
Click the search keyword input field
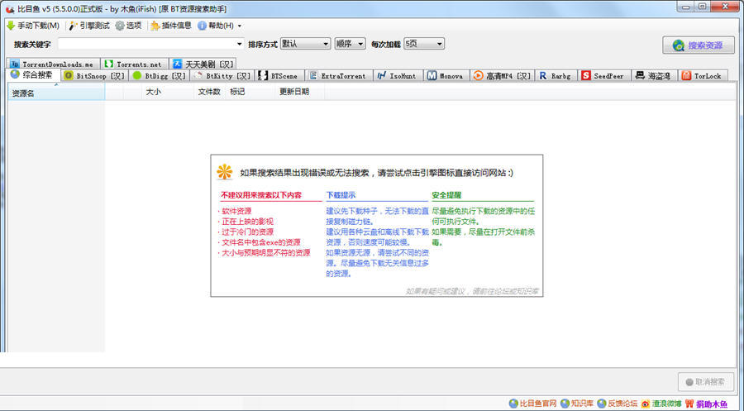(145, 44)
